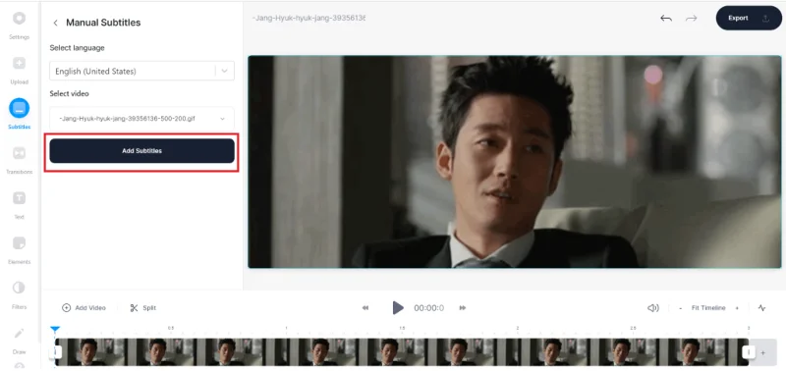
Task: Click the clip's left trim handle
Action: coord(58,352)
